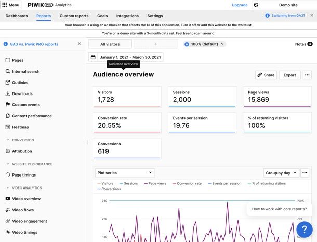The width and height of the screenshot is (317, 242).
Task: Open GA3 vs. Piwik PRO reports link
Action: coord(34,44)
